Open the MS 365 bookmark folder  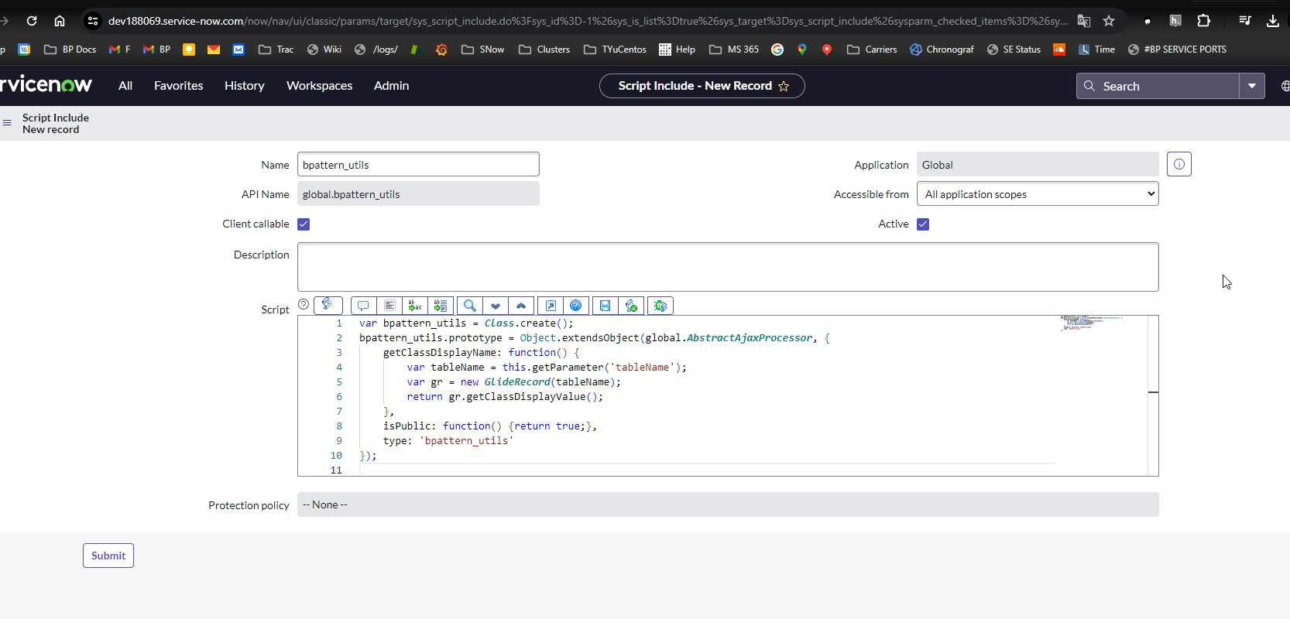(x=734, y=50)
